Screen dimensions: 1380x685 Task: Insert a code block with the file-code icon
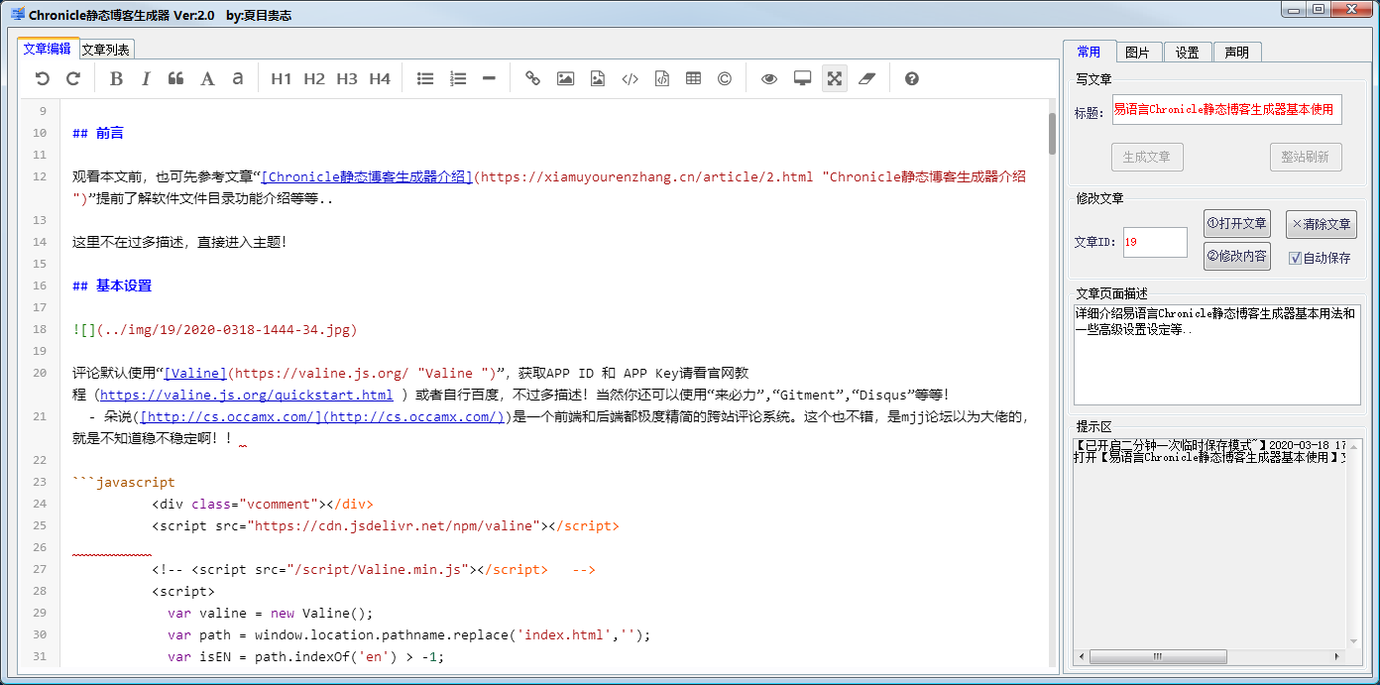[662, 78]
